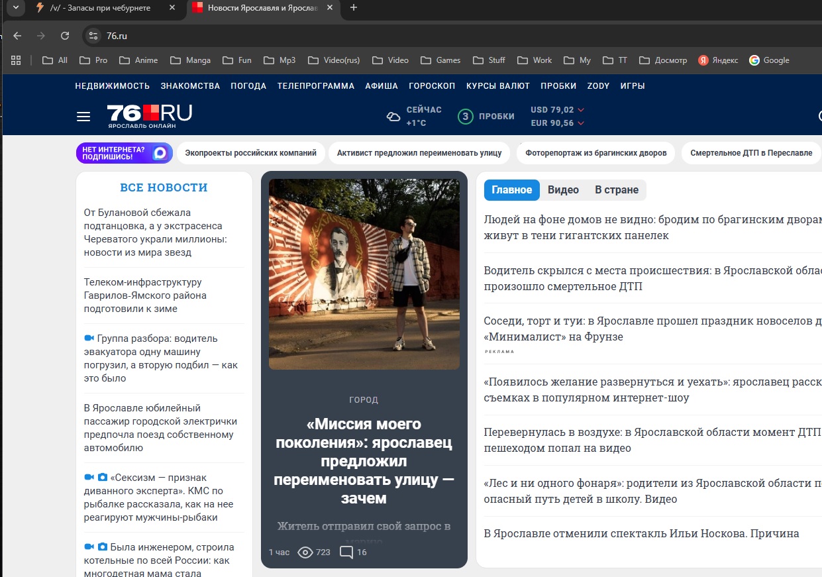The height and width of the screenshot is (577, 822).
Task: Open the Work bookmarks folder
Action: click(534, 60)
